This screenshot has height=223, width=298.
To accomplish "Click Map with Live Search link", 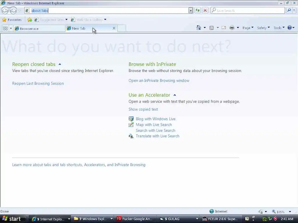I will tap(154, 125).
